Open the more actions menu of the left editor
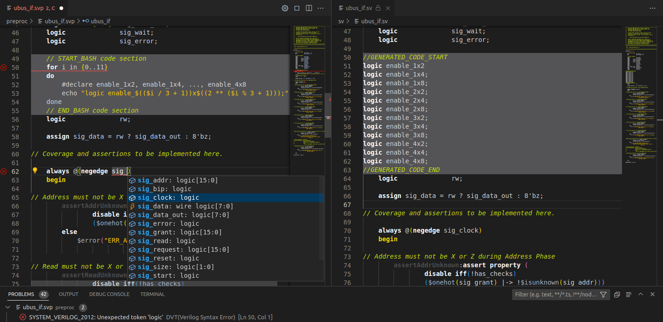 [321, 8]
